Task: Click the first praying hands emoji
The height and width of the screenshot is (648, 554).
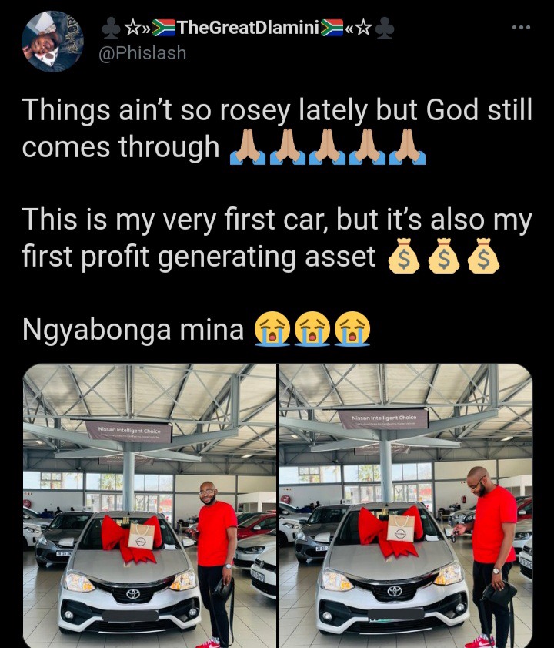Action: 248,147
